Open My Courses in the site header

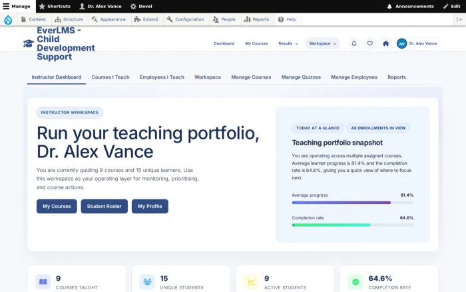(256, 43)
